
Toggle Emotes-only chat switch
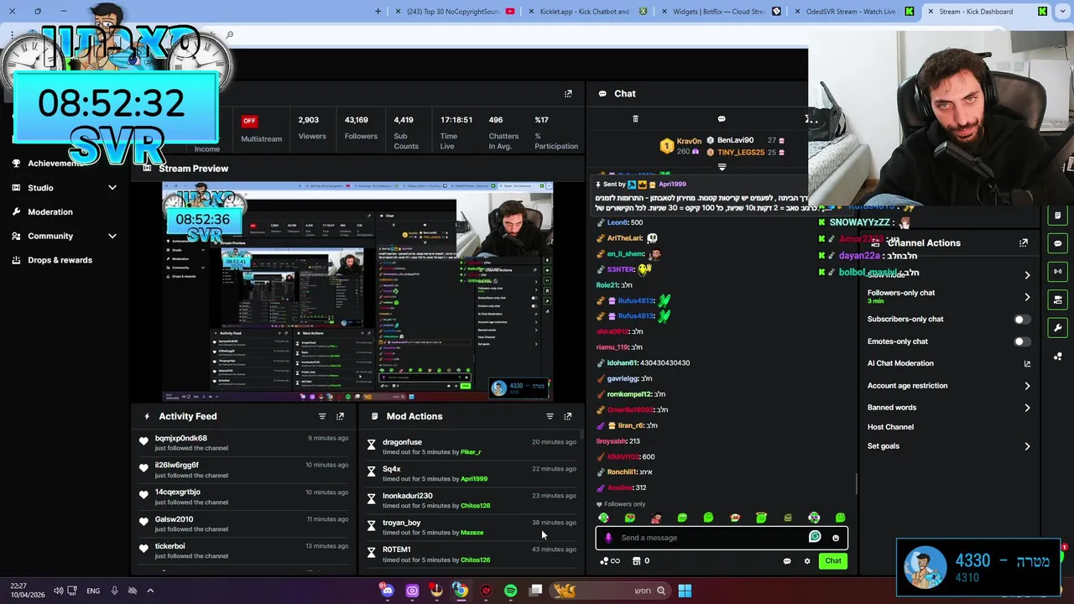[x=1021, y=341]
